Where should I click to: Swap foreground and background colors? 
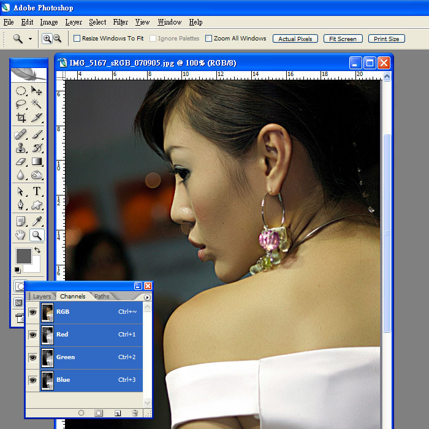tap(37, 250)
